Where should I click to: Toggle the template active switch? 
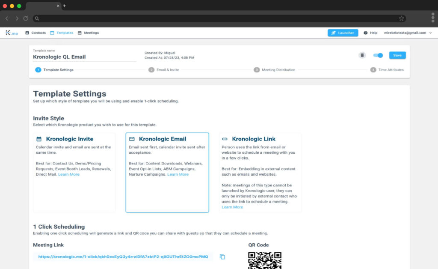[378, 55]
